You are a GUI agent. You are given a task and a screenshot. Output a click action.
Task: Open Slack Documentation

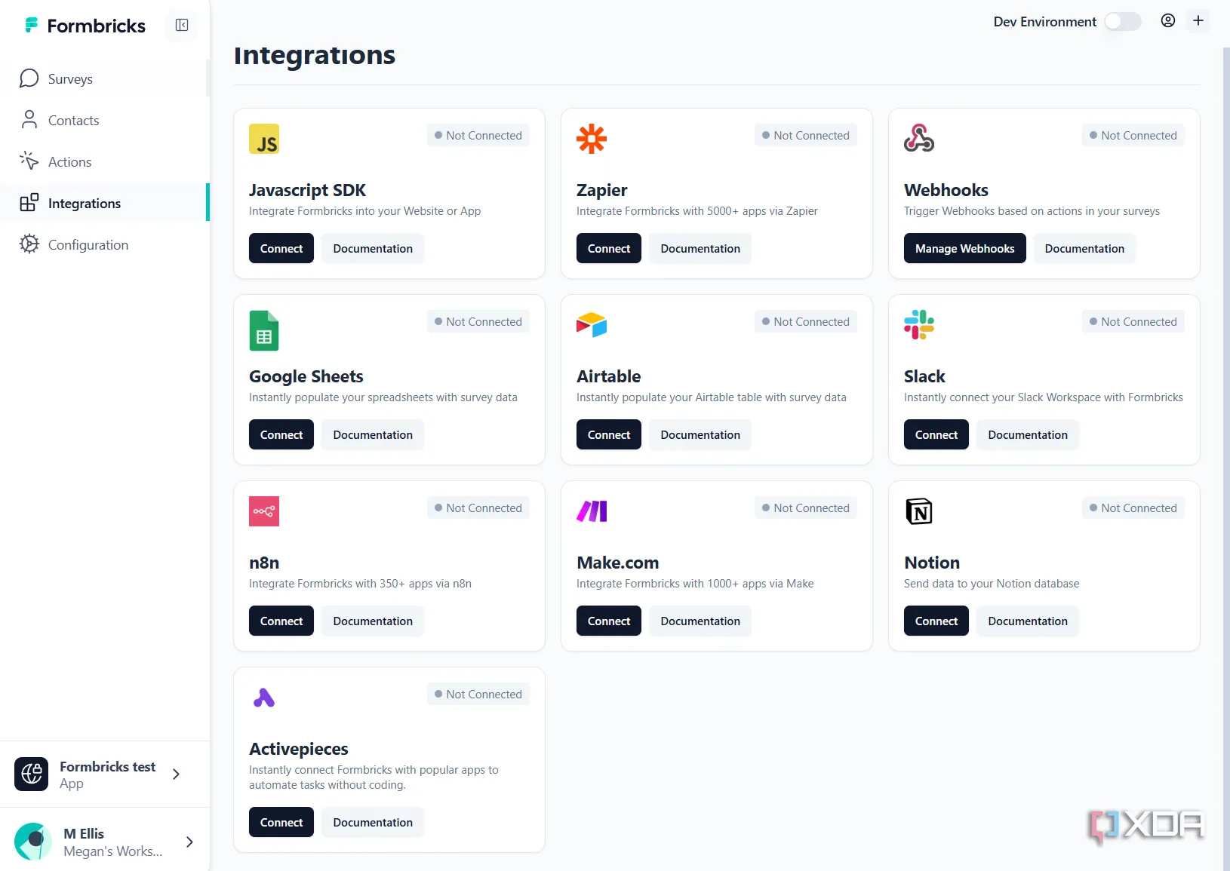click(1028, 434)
